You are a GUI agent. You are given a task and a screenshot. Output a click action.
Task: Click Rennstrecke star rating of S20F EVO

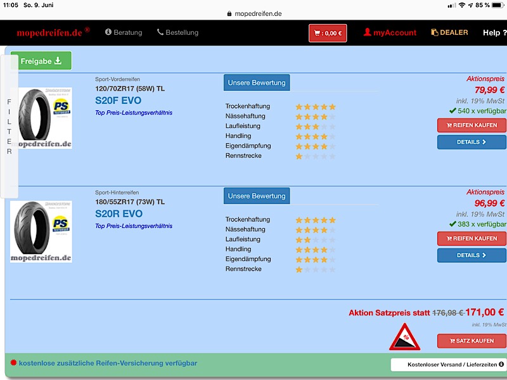click(x=316, y=156)
